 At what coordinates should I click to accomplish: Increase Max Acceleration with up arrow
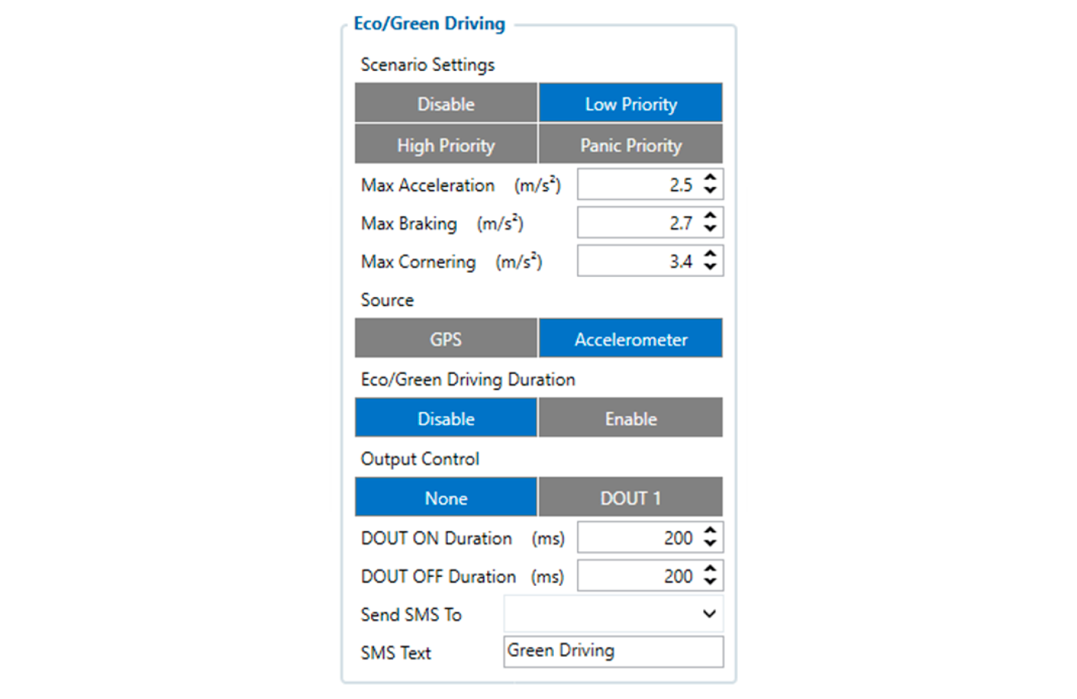coord(710,177)
